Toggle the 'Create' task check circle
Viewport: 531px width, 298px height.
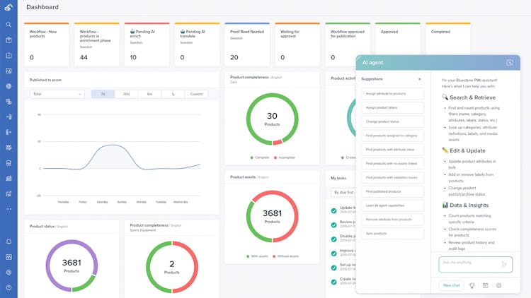tap(334, 282)
